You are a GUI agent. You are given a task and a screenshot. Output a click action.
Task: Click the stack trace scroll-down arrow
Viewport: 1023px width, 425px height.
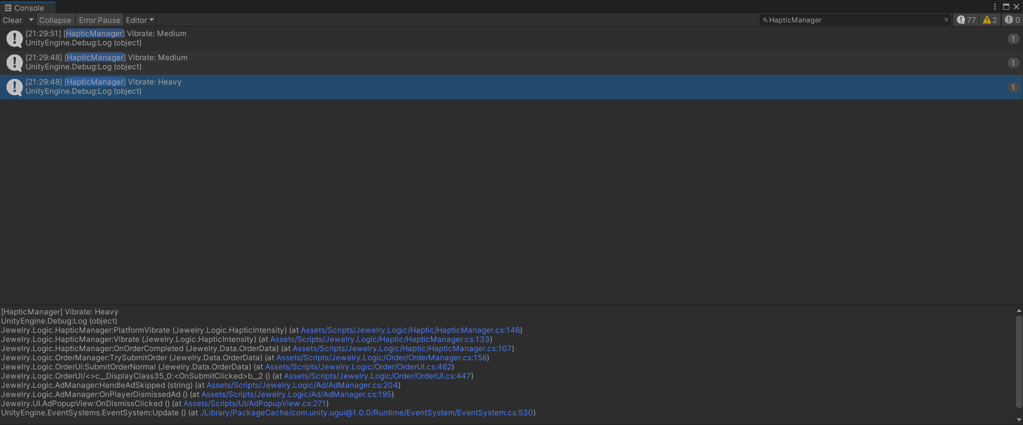(x=1019, y=420)
